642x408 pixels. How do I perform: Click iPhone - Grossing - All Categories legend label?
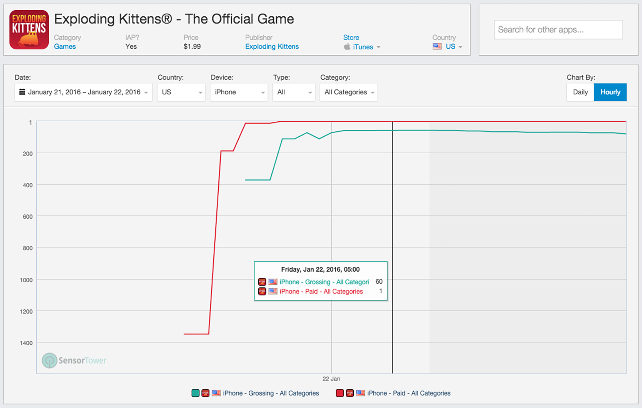[271, 393]
